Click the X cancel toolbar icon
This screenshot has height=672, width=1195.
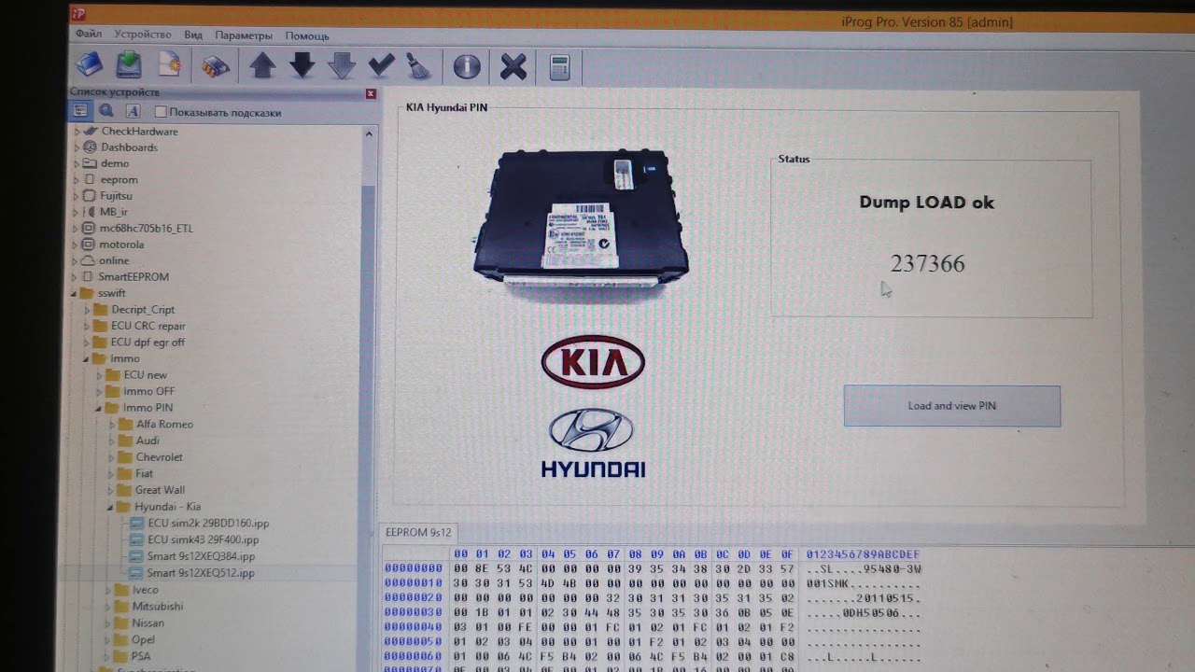(513, 67)
